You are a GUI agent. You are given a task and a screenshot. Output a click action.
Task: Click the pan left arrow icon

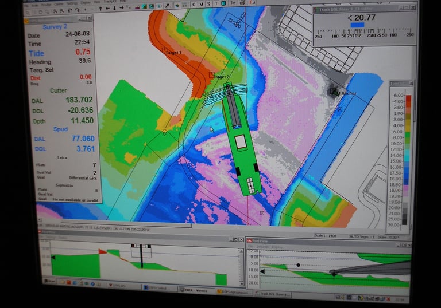[x=107, y=9]
